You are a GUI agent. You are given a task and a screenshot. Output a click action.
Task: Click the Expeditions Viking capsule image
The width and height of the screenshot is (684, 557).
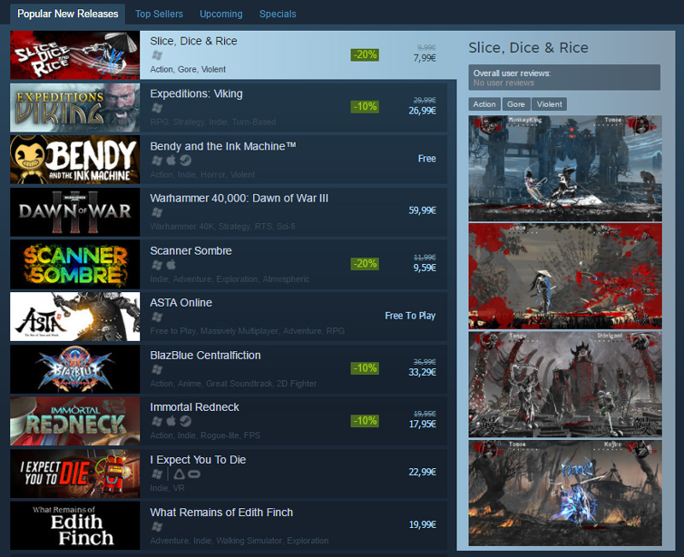(x=75, y=108)
